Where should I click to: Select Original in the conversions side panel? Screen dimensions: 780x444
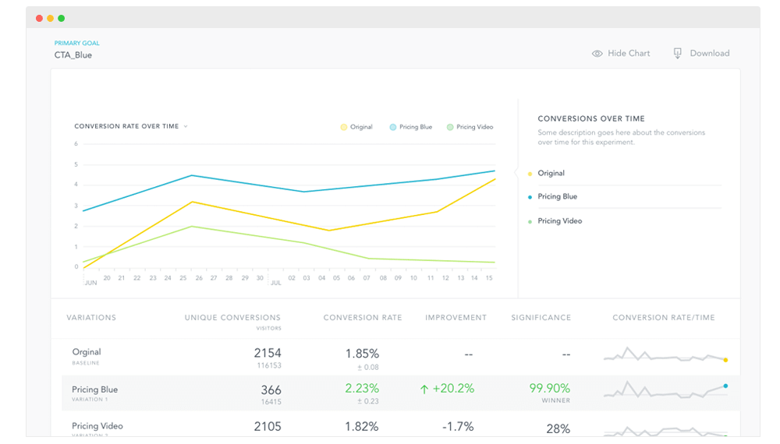551,173
